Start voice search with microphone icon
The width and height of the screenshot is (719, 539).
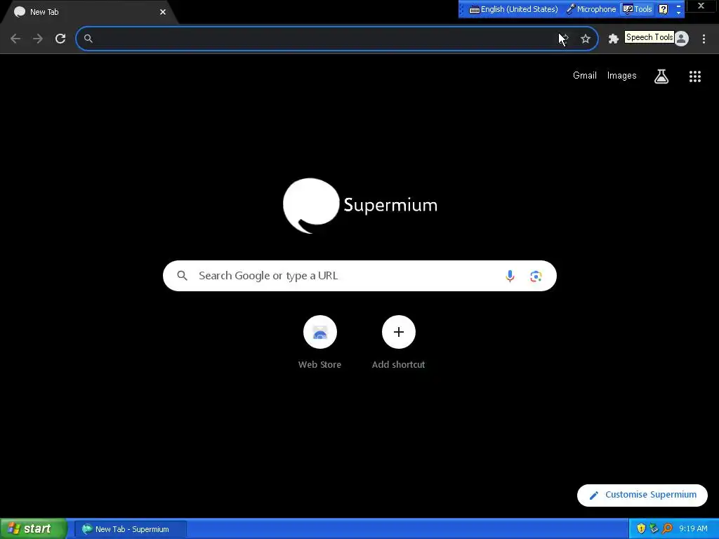coord(510,276)
